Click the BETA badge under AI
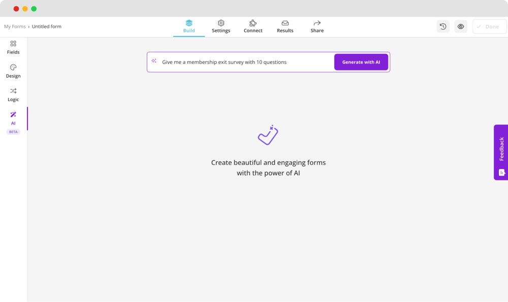Viewport: 508px width, 302px height. click(x=13, y=131)
